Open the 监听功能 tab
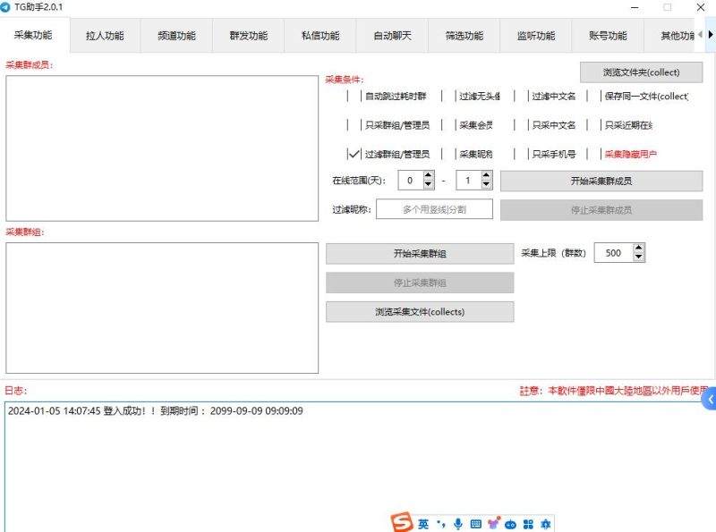The height and width of the screenshot is (532, 716). pos(533,36)
